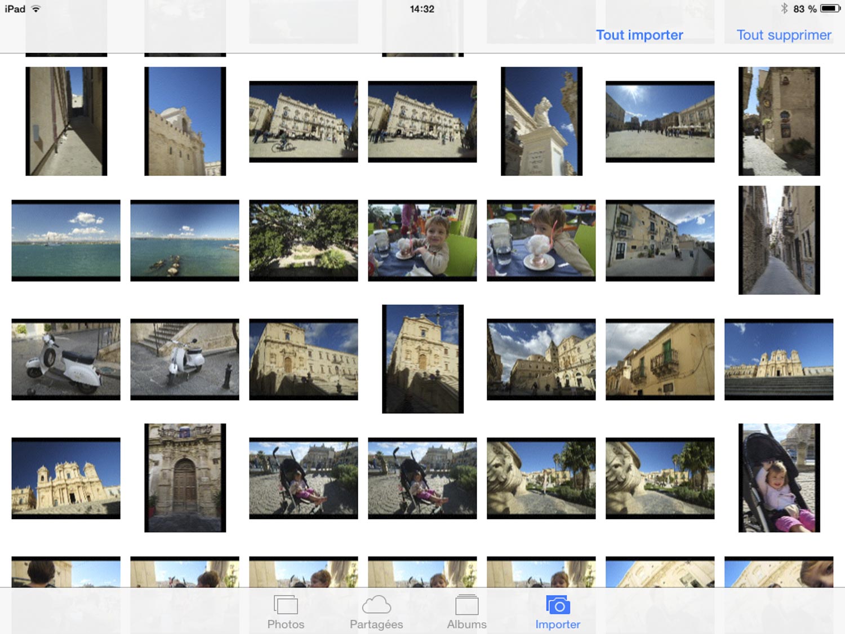
Task: Select the scooter parked near stairs photo
Action: click(x=185, y=360)
